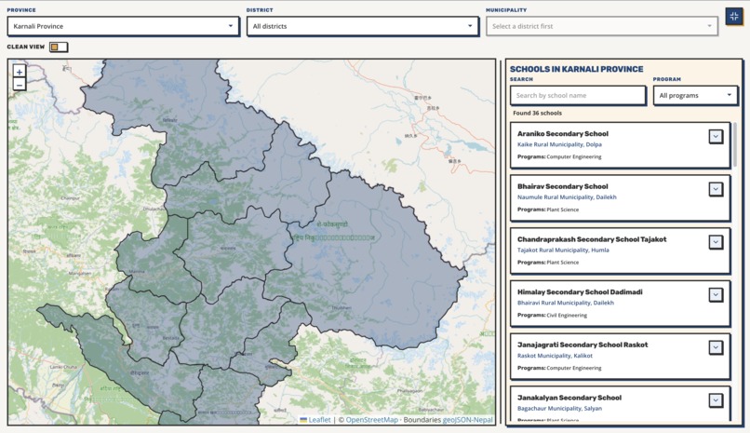Viewport: 750px width, 433px height.
Task: Click the school list scrollbar
Action: coord(734,144)
